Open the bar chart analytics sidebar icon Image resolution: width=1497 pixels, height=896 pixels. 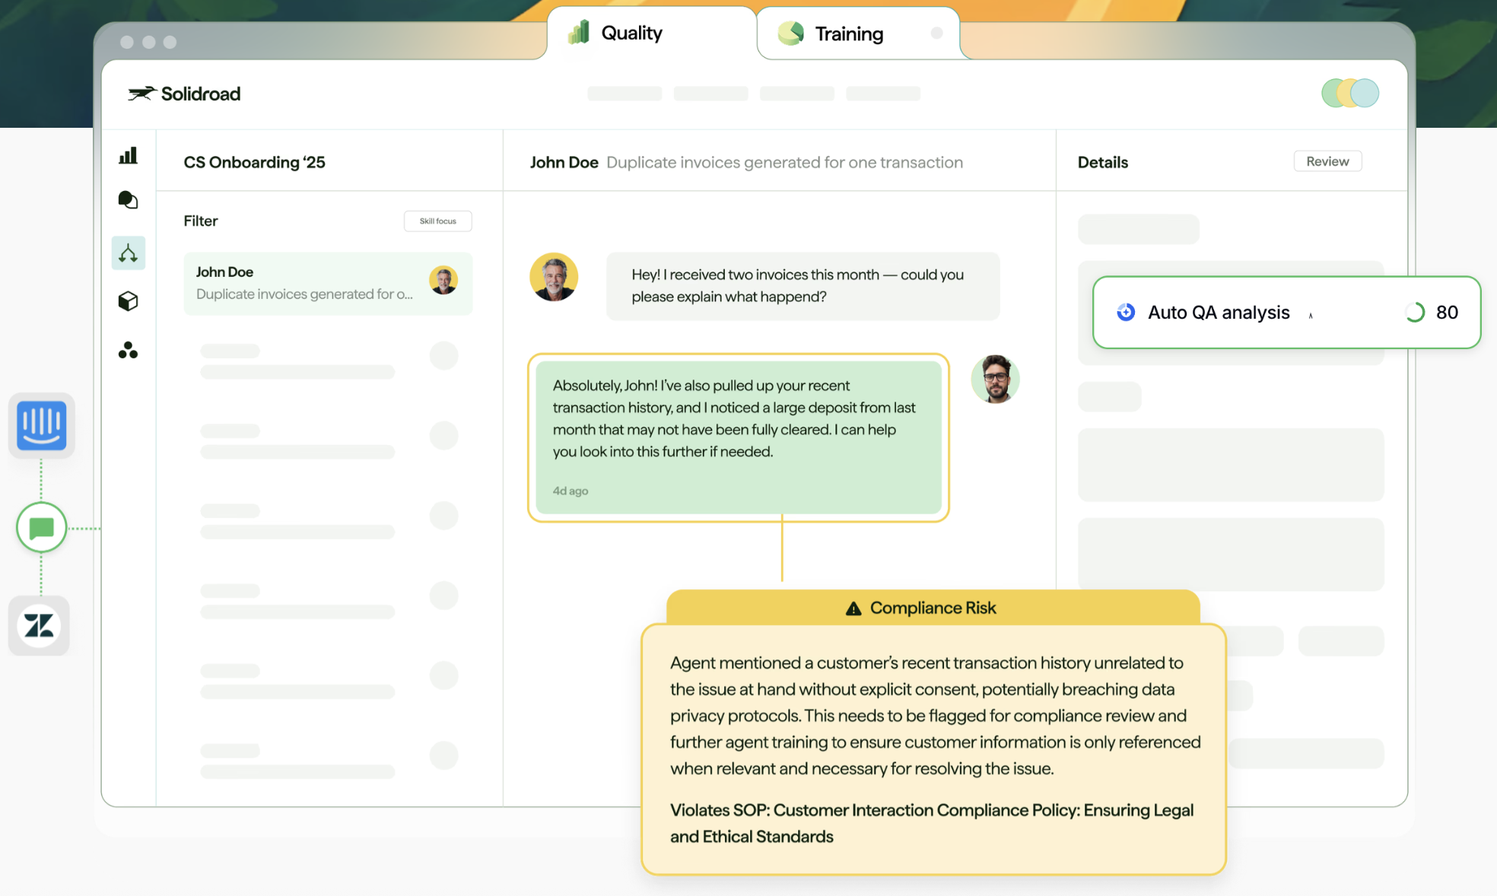click(x=128, y=156)
